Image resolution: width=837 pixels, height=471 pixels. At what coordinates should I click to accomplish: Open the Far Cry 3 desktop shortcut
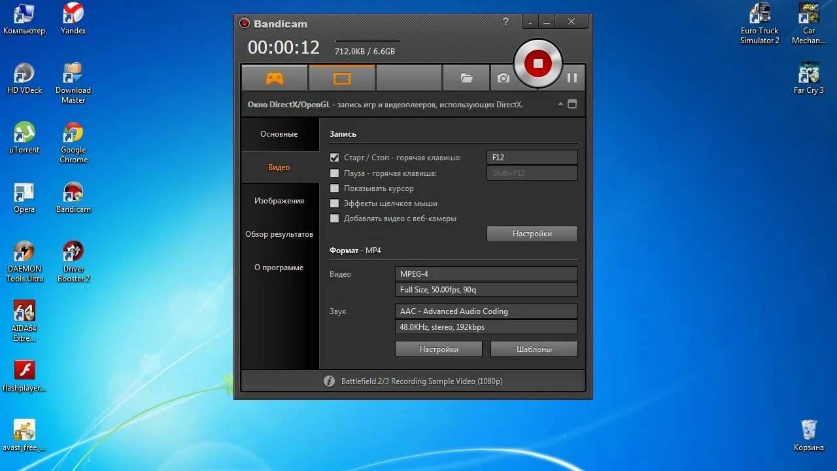[x=809, y=79]
